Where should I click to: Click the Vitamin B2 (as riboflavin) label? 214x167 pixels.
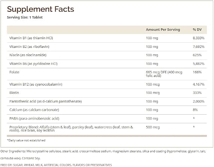[29, 47]
